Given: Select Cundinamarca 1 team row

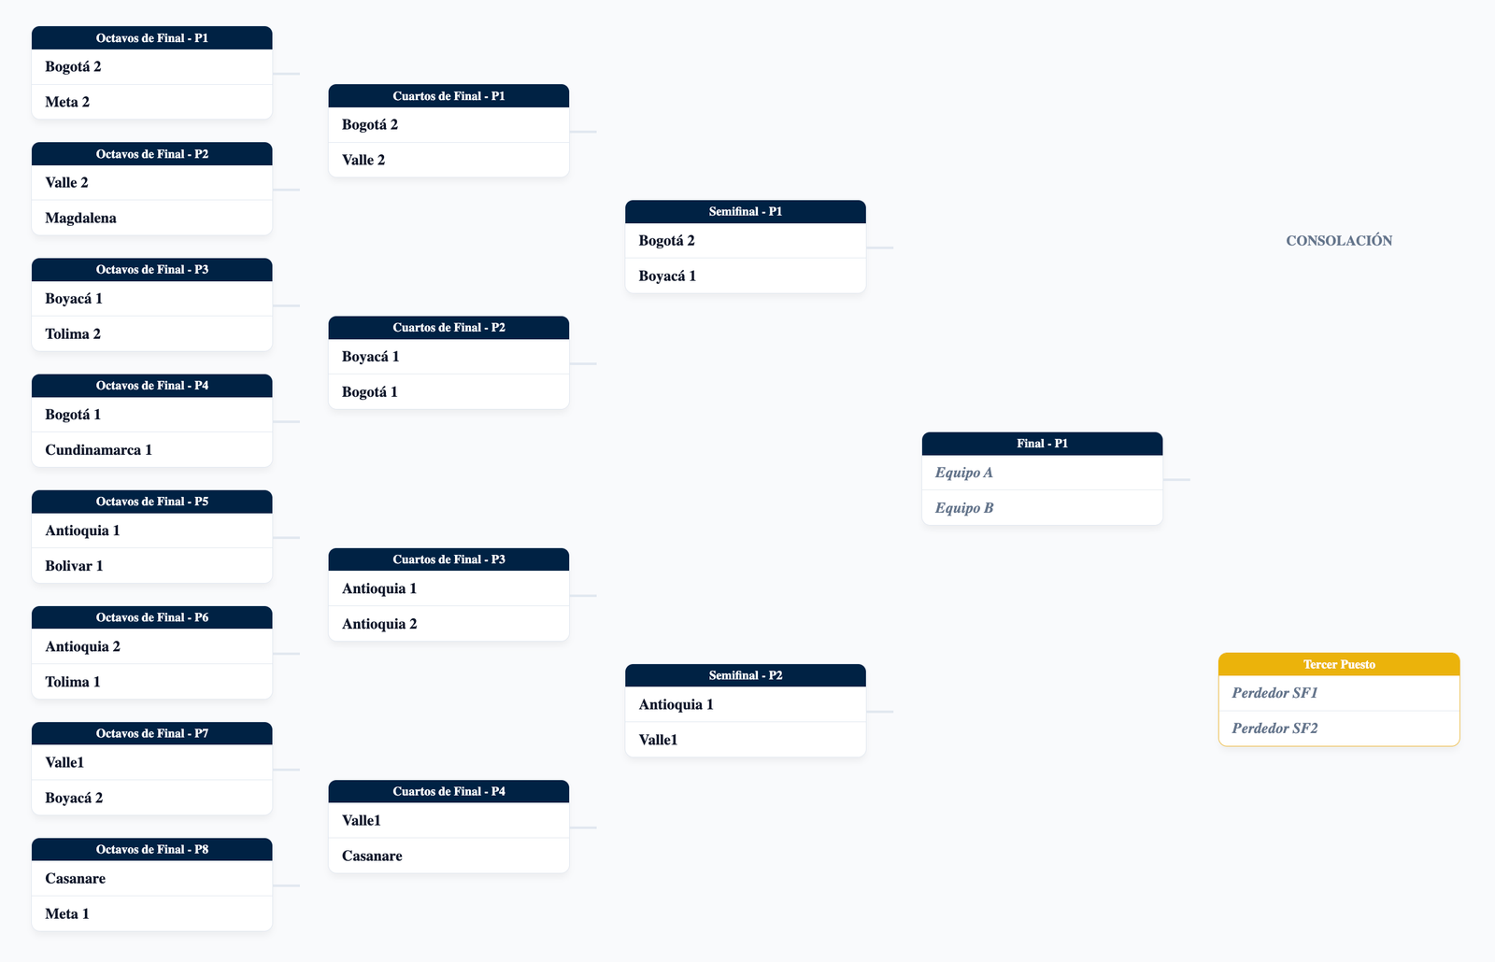Looking at the screenshot, I should 151,449.
